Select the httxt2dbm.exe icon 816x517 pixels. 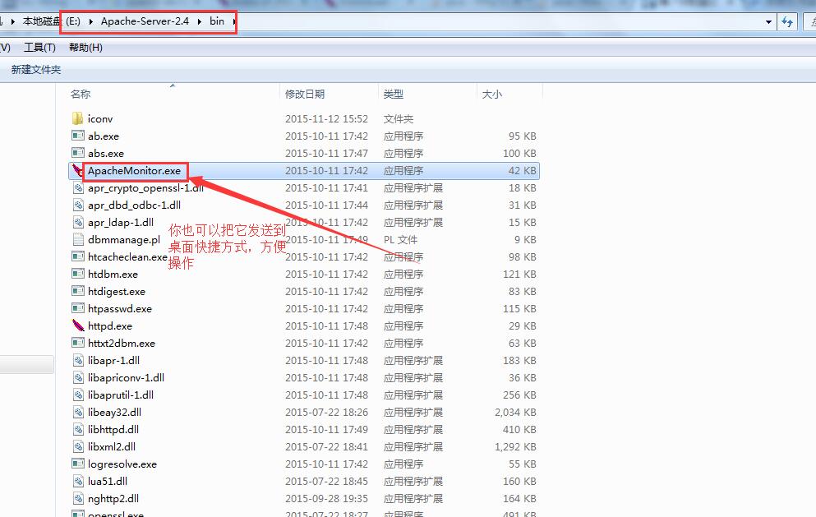tap(78, 343)
